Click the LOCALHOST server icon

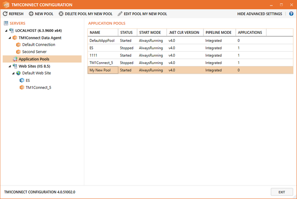click(11, 30)
